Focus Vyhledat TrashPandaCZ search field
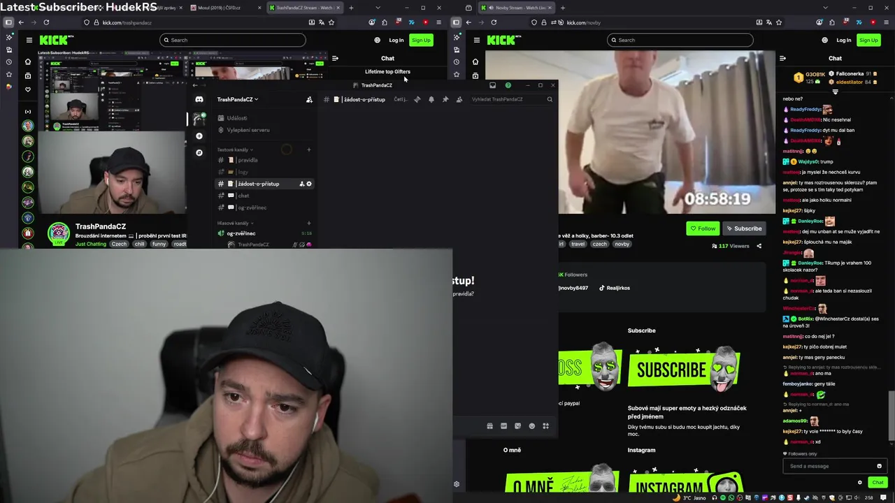Viewport: 895px width, 503px height. point(512,99)
